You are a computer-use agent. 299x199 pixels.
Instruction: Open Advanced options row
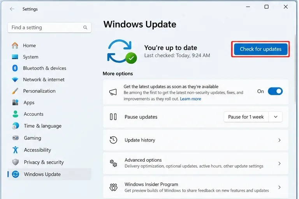coord(196,163)
